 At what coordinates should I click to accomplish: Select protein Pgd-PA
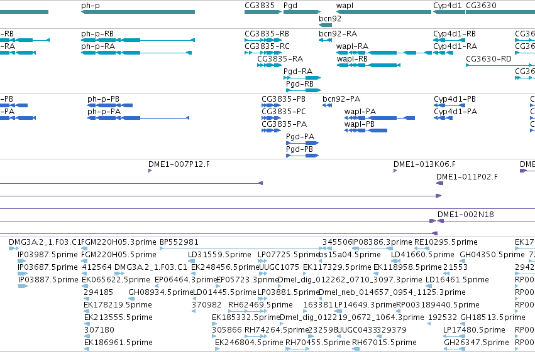pyautogui.click(x=302, y=143)
